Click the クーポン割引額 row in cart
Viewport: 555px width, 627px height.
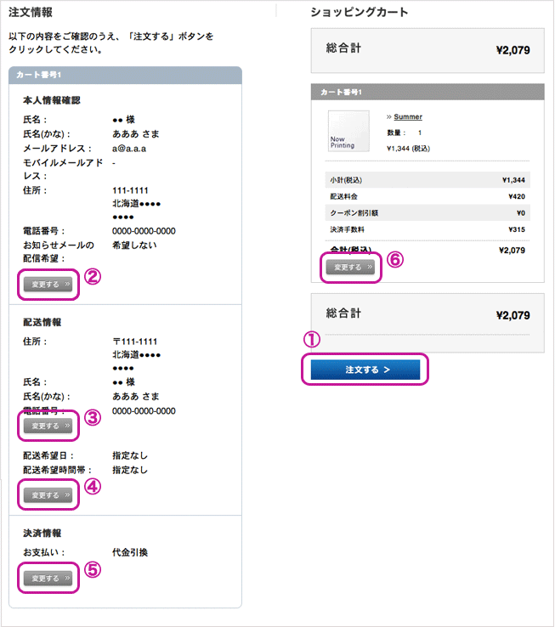coord(428,212)
